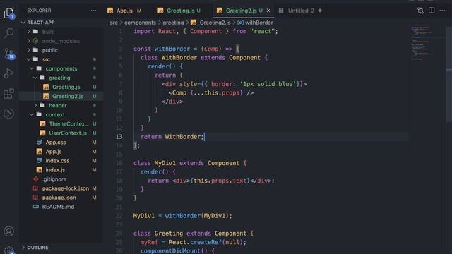Open the Manage gear icon

point(9,250)
